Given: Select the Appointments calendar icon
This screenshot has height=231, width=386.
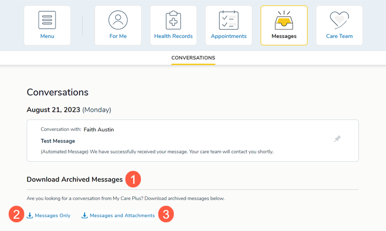Looking at the screenshot, I should 229,20.
